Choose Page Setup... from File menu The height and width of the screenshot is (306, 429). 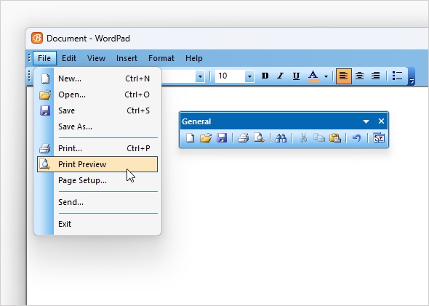97,180
